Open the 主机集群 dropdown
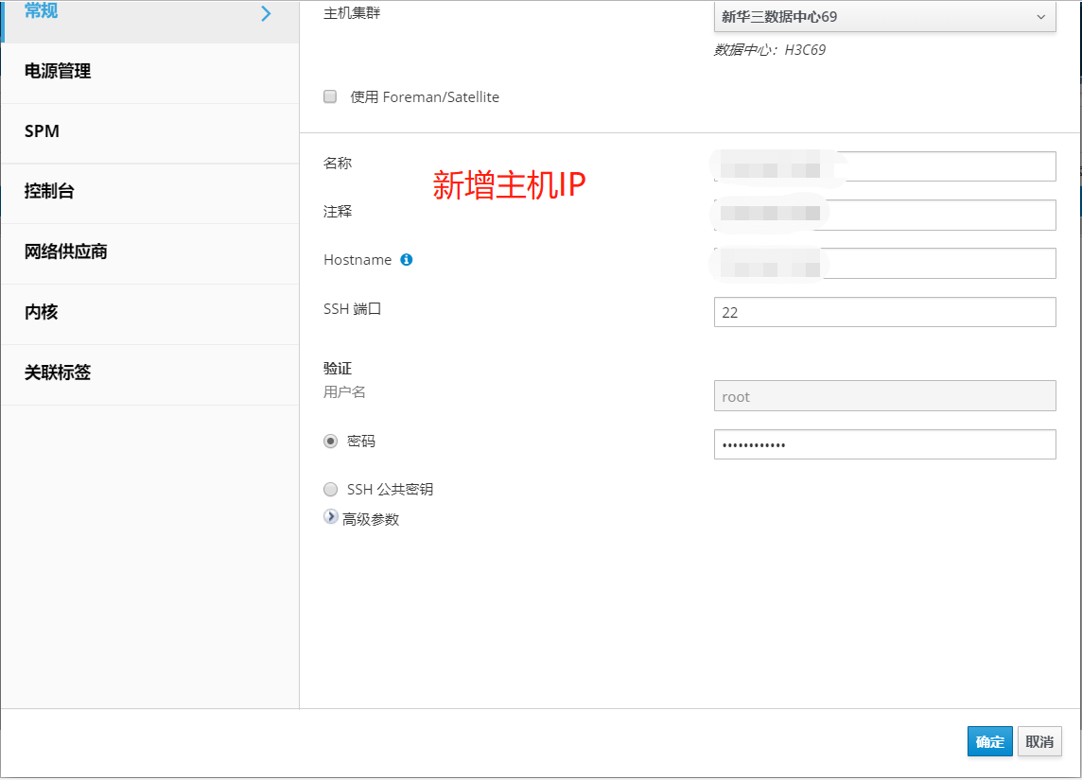The image size is (1082, 780). (884, 17)
